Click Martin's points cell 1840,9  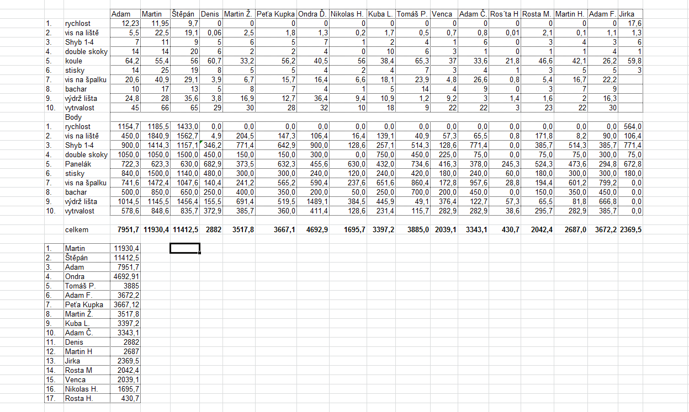click(x=155, y=136)
